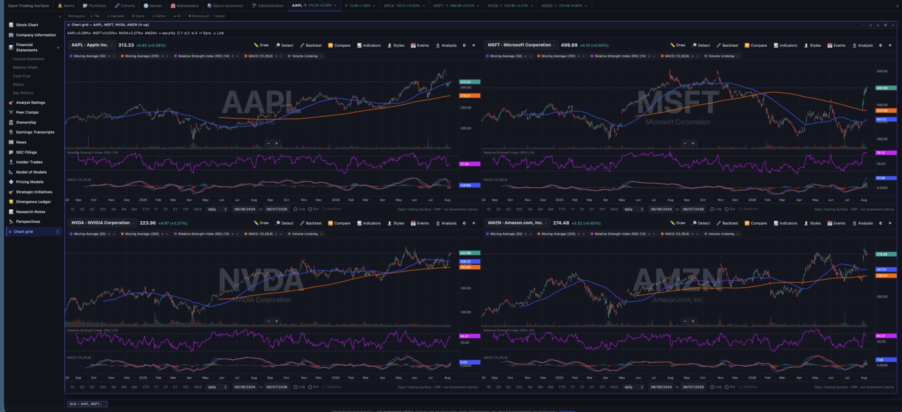
Task: Open Compare in AMZN chart toolbar
Action: [755, 223]
